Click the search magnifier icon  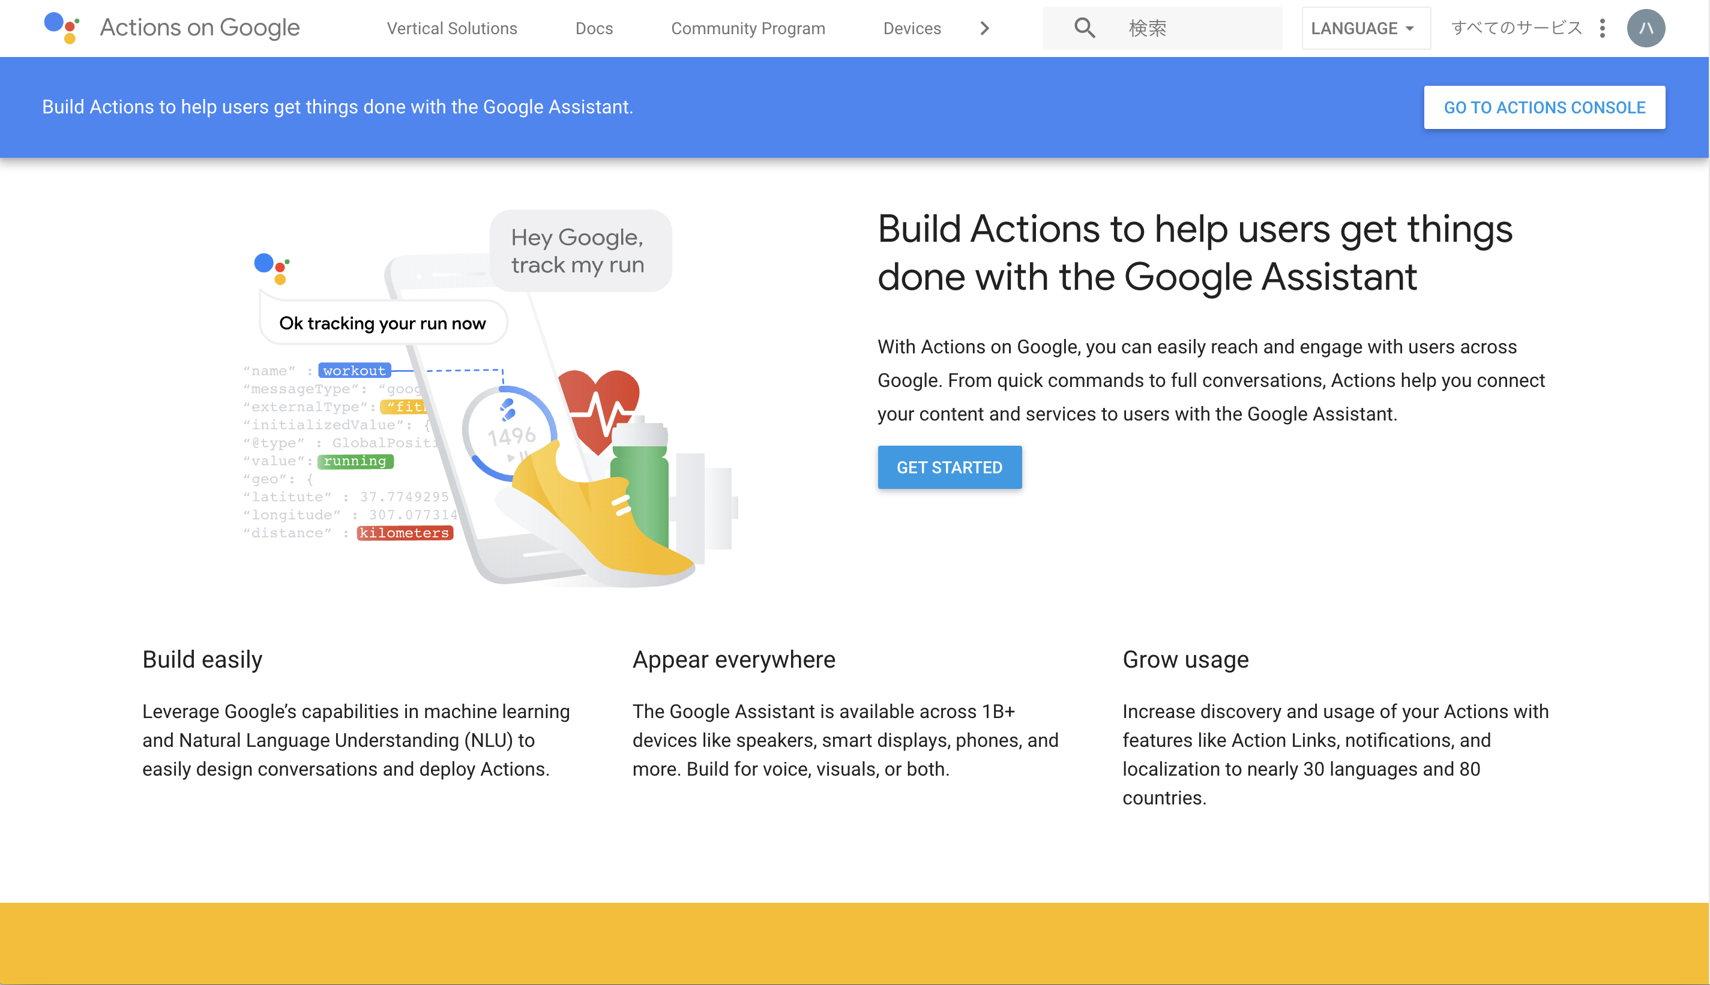pos(1084,28)
